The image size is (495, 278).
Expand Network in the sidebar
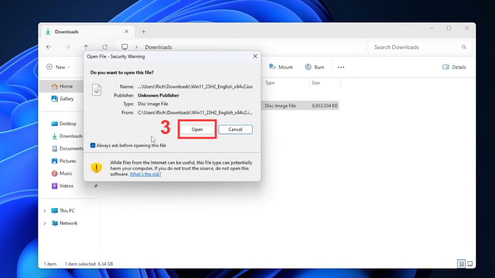45,223
